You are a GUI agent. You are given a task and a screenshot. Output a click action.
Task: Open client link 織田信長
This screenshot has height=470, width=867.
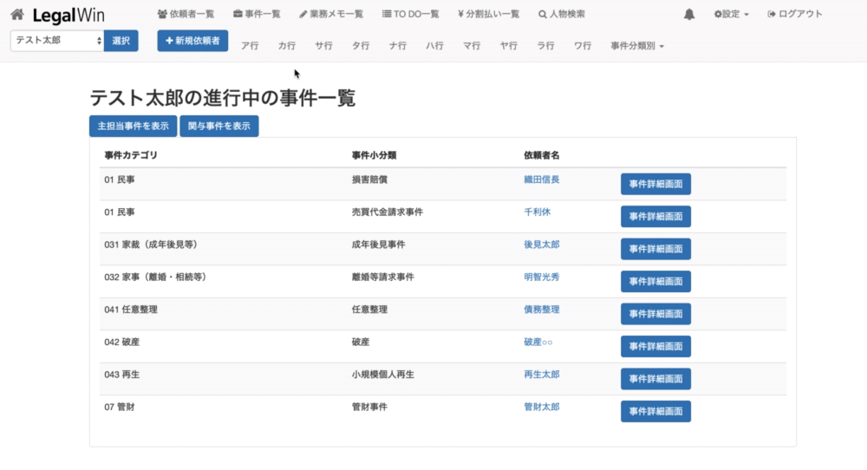(x=542, y=180)
